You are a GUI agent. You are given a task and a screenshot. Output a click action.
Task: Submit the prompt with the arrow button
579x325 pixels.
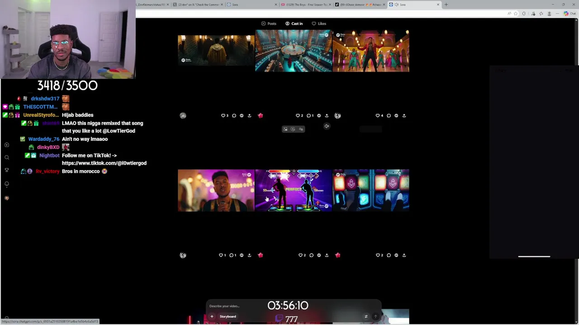(375, 316)
